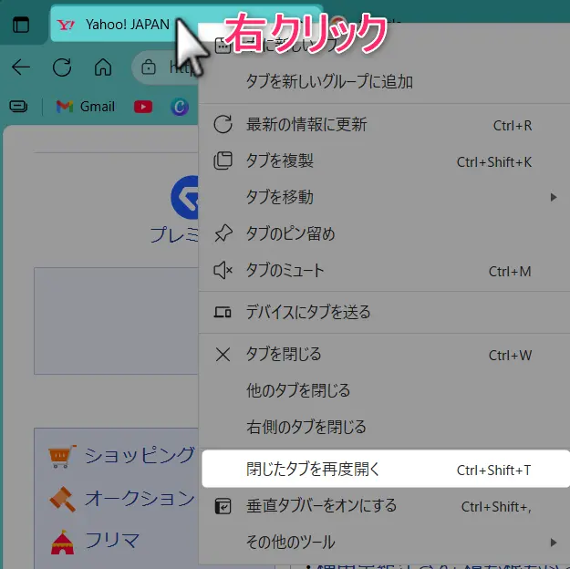Select タブを新しいグループに追加
Viewport: 570px width, 569px height.
(x=328, y=82)
